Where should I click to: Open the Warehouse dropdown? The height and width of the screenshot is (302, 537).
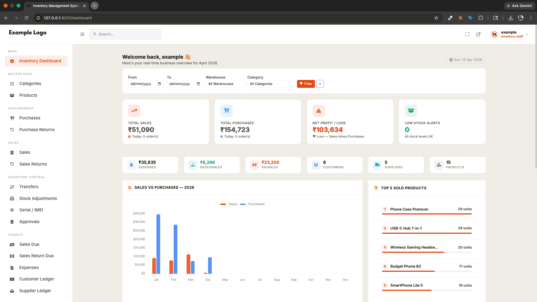coord(225,84)
